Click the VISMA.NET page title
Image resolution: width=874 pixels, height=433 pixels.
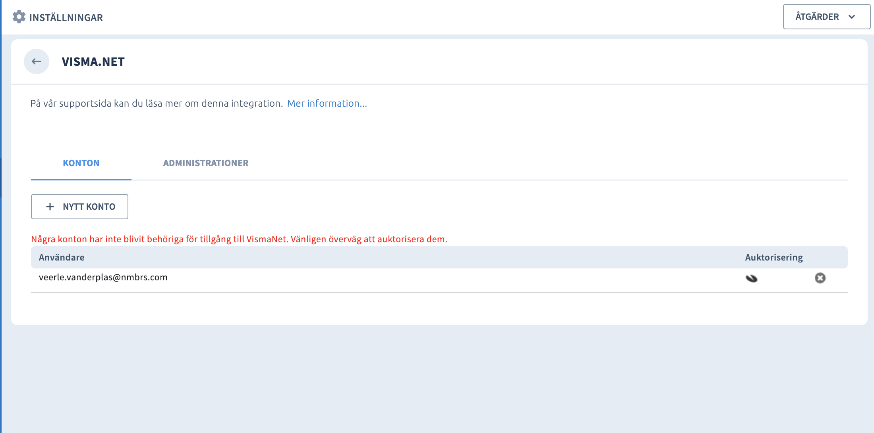tap(93, 62)
